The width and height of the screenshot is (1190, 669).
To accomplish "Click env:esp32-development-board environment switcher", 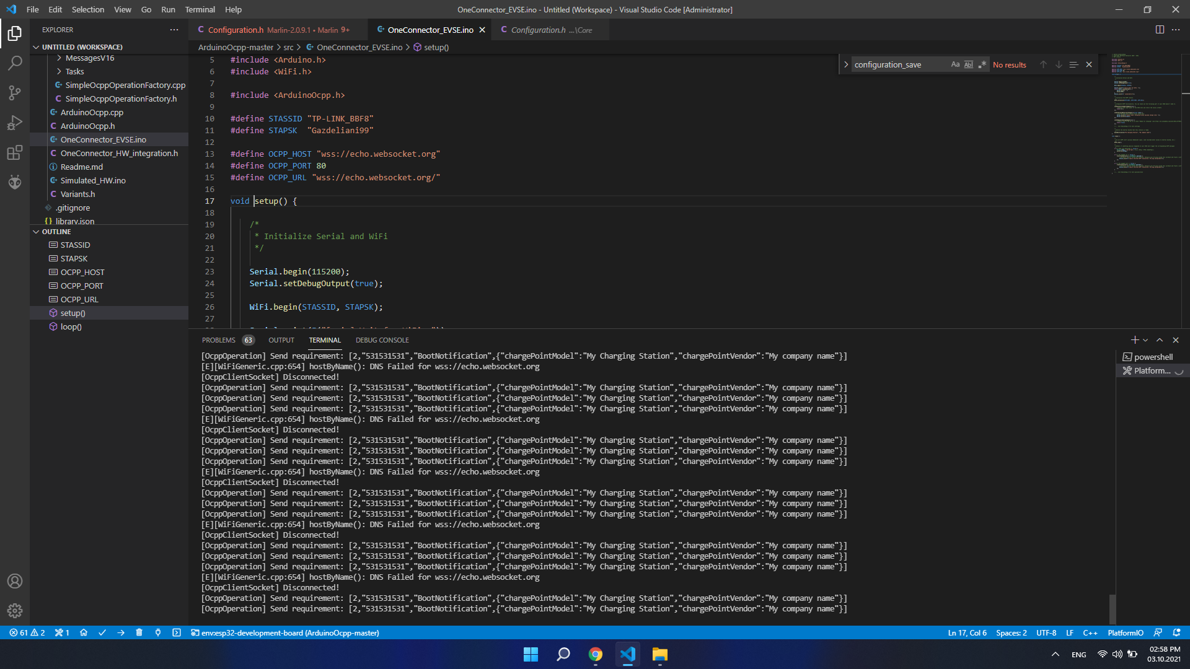I will point(285,632).
